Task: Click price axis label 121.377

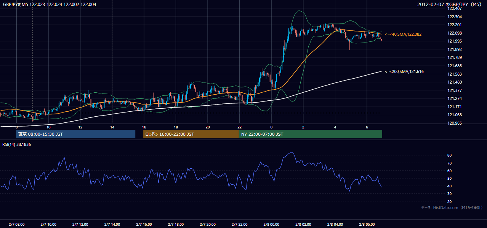Action: 455,90
